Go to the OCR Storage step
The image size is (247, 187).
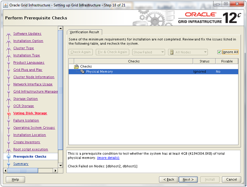pos(24,106)
